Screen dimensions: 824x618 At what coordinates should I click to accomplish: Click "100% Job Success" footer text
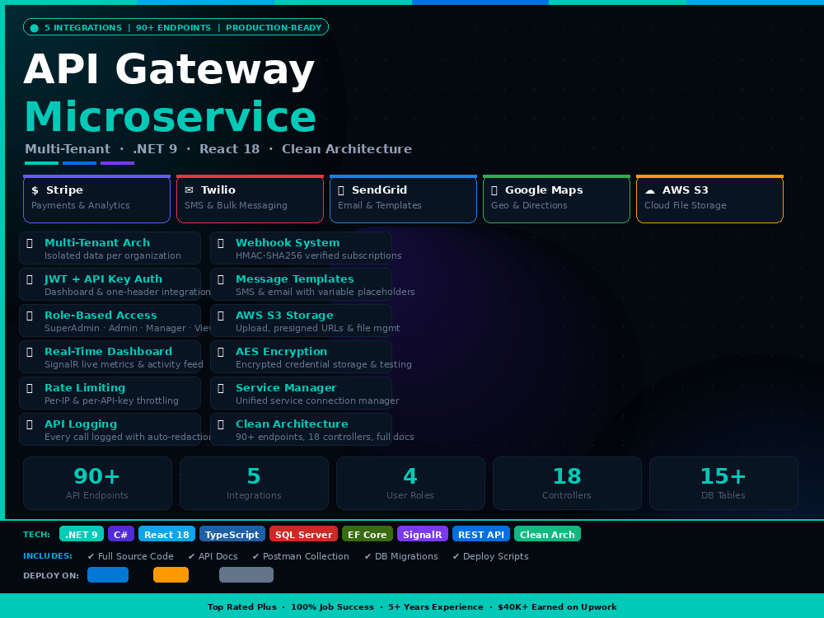[332, 607]
